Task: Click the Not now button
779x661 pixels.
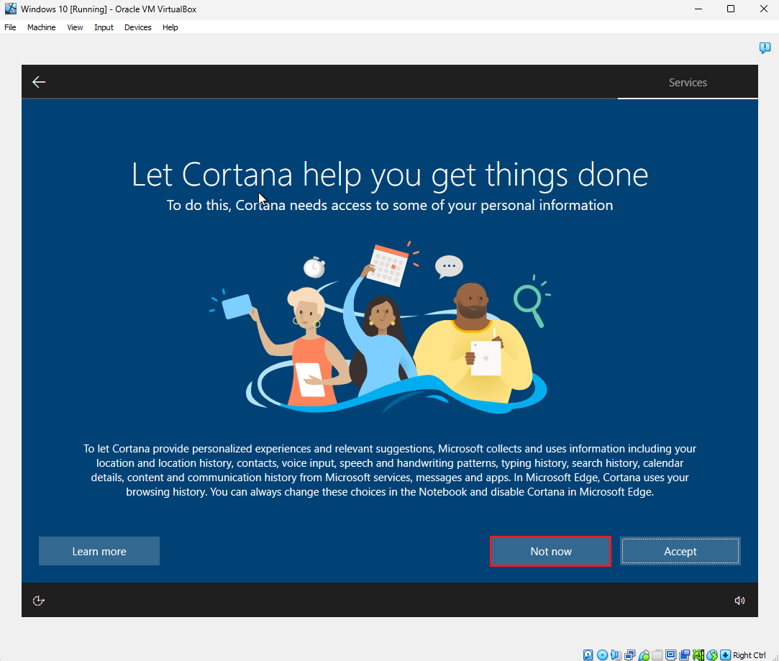Action: pyautogui.click(x=550, y=551)
